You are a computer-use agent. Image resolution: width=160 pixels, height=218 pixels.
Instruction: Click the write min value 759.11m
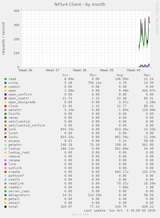tap(95, 83)
